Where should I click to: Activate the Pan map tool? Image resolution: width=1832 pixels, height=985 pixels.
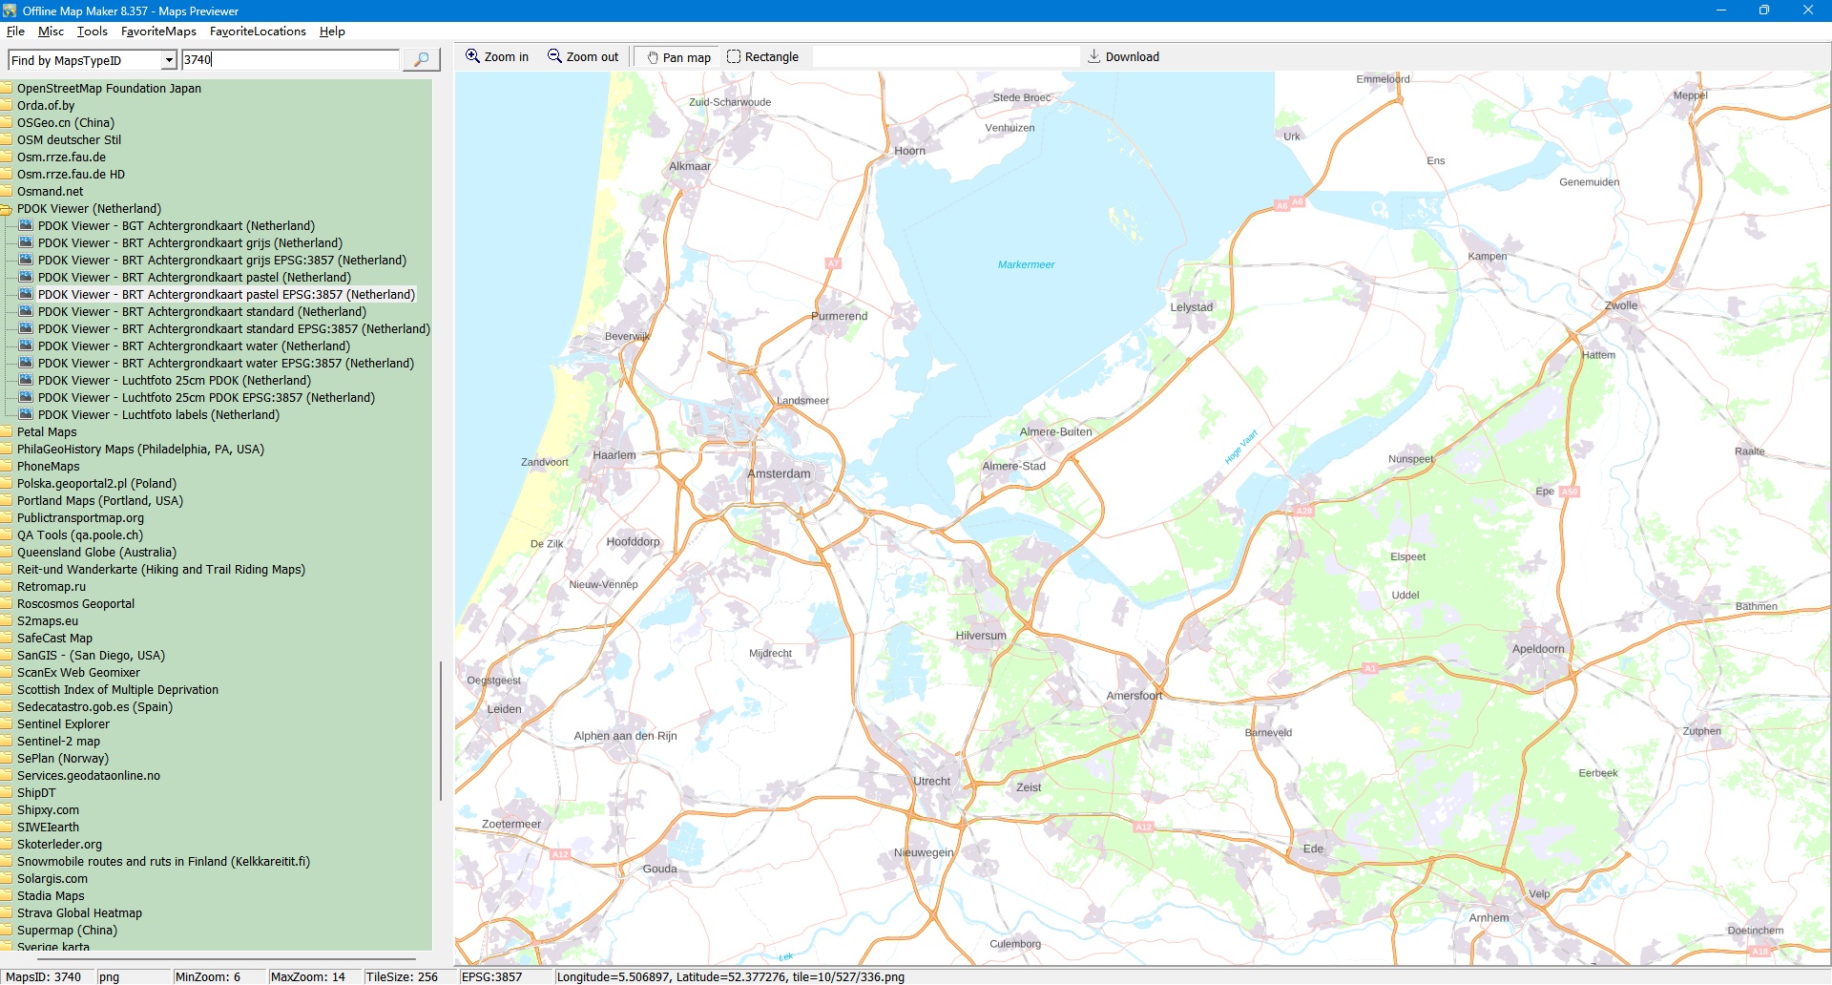(x=678, y=57)
